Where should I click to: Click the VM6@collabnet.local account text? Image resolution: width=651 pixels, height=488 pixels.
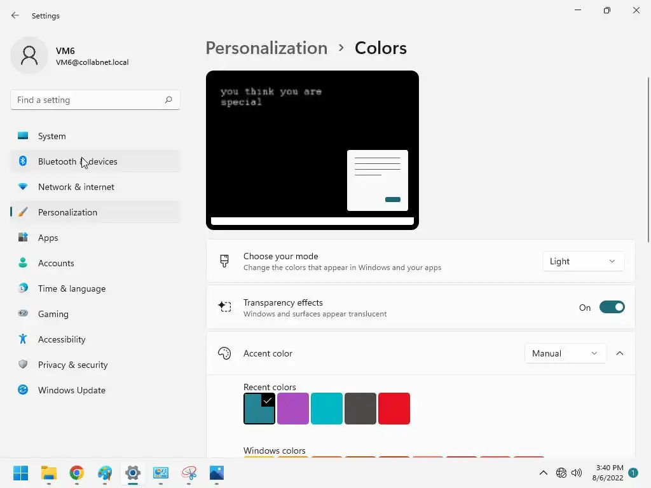click(x=92, y=62)
